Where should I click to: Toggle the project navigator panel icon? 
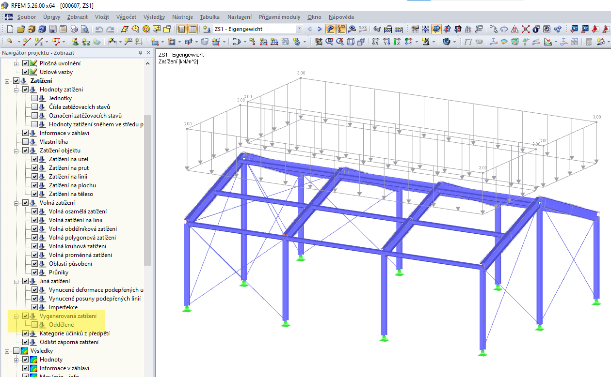coord(182,29)
